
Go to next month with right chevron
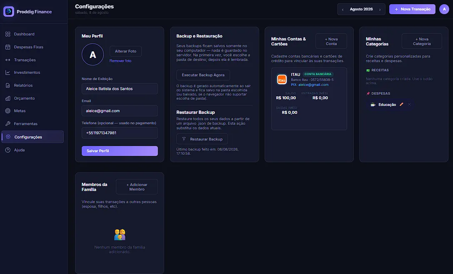coord(380,10)
